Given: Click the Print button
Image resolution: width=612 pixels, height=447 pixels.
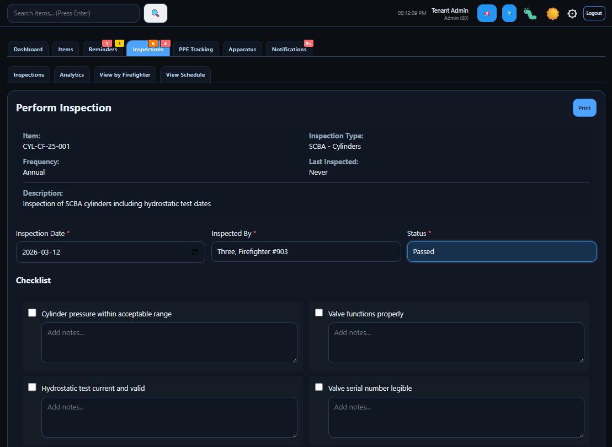Looking at the screenshot, I should [x=584, y=107].
